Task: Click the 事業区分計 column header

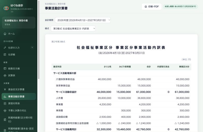Action: pyautogui.click(x=184, y=67)
